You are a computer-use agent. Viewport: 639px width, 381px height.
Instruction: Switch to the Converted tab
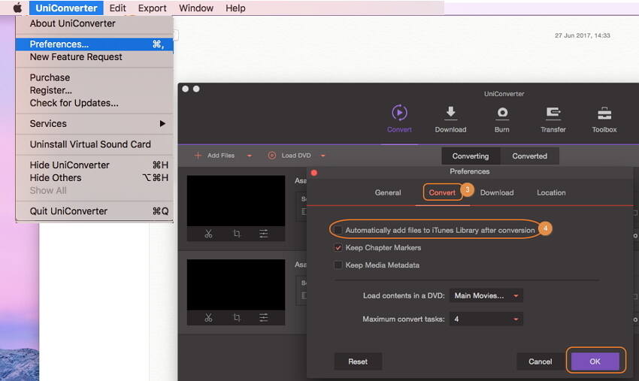[529, 156]
